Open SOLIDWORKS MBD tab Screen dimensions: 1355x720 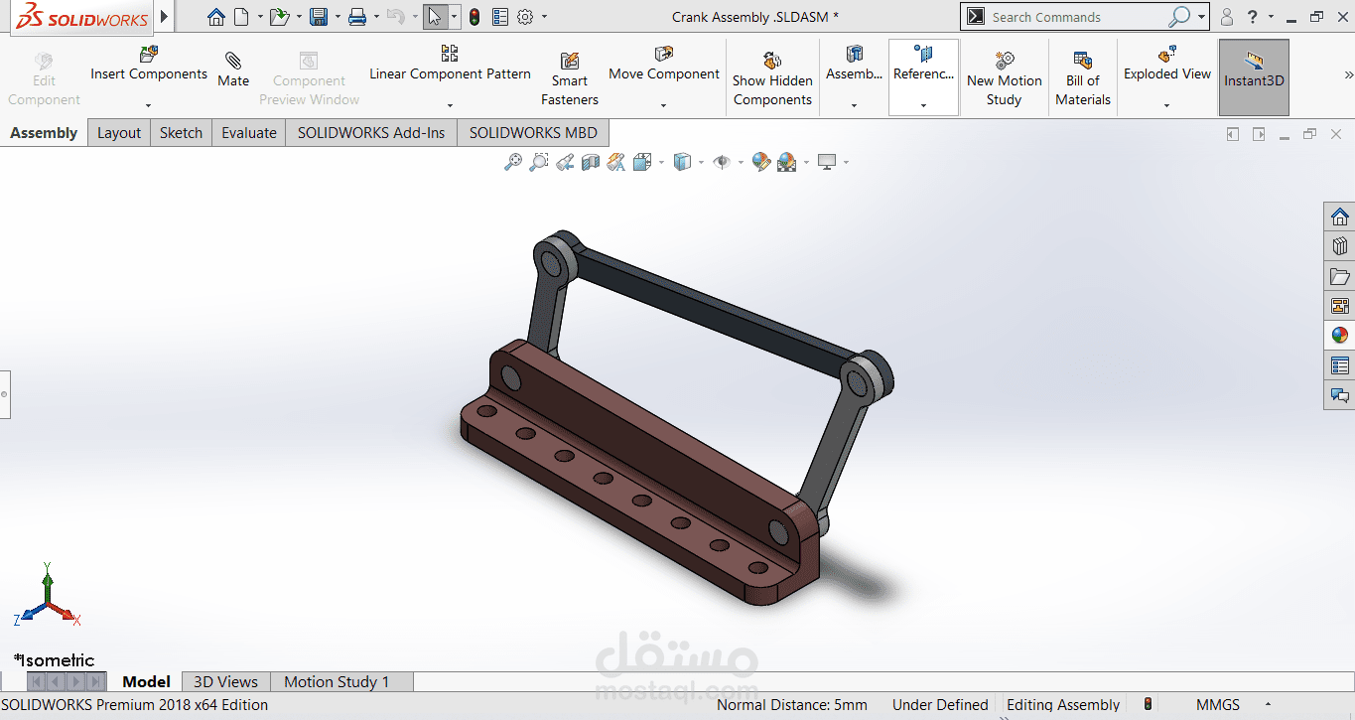[533, 133]
